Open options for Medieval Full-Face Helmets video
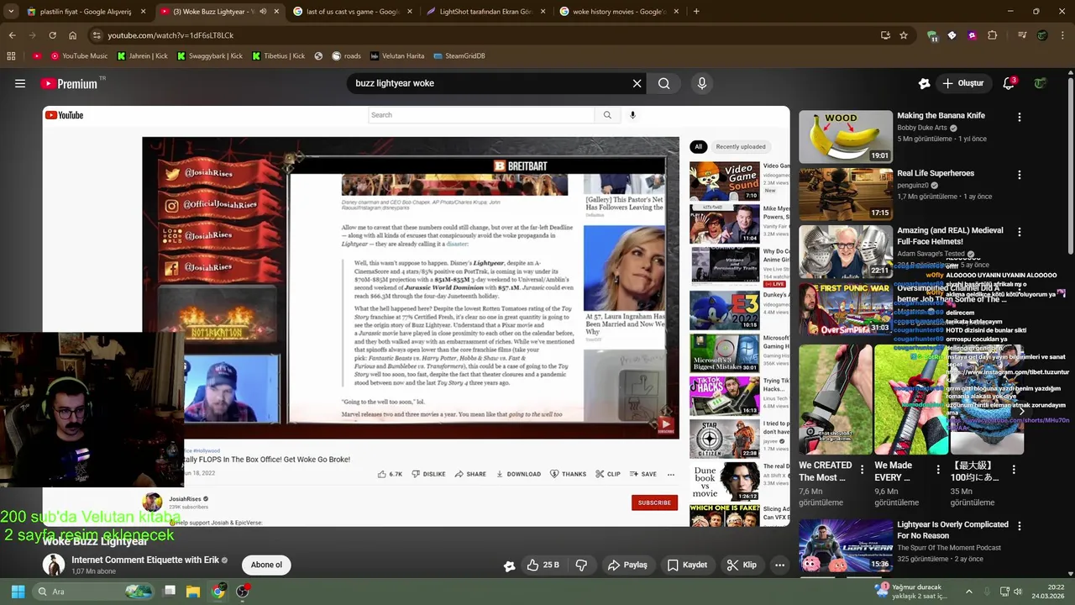1075x605 pixels. (x=1020, y=232)
